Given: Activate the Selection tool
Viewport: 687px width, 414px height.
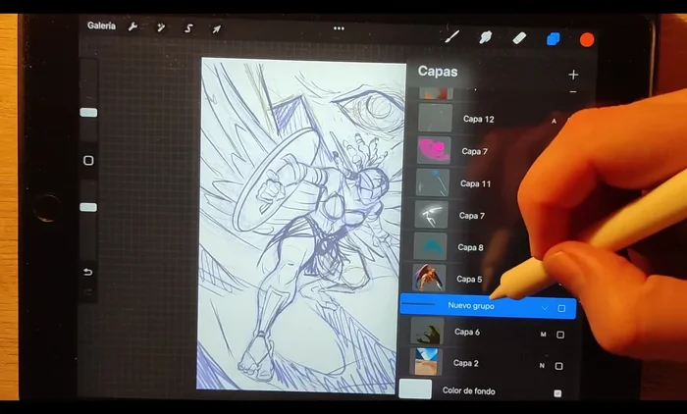Looking at the screenshot, I should pos(188,27).
